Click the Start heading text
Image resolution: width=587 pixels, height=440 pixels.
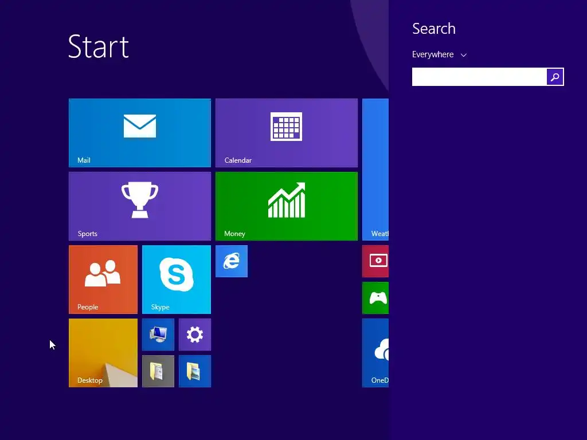[99, 47]
